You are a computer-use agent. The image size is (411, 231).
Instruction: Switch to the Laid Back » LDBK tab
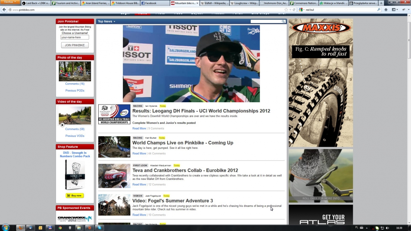coord(35,3)
